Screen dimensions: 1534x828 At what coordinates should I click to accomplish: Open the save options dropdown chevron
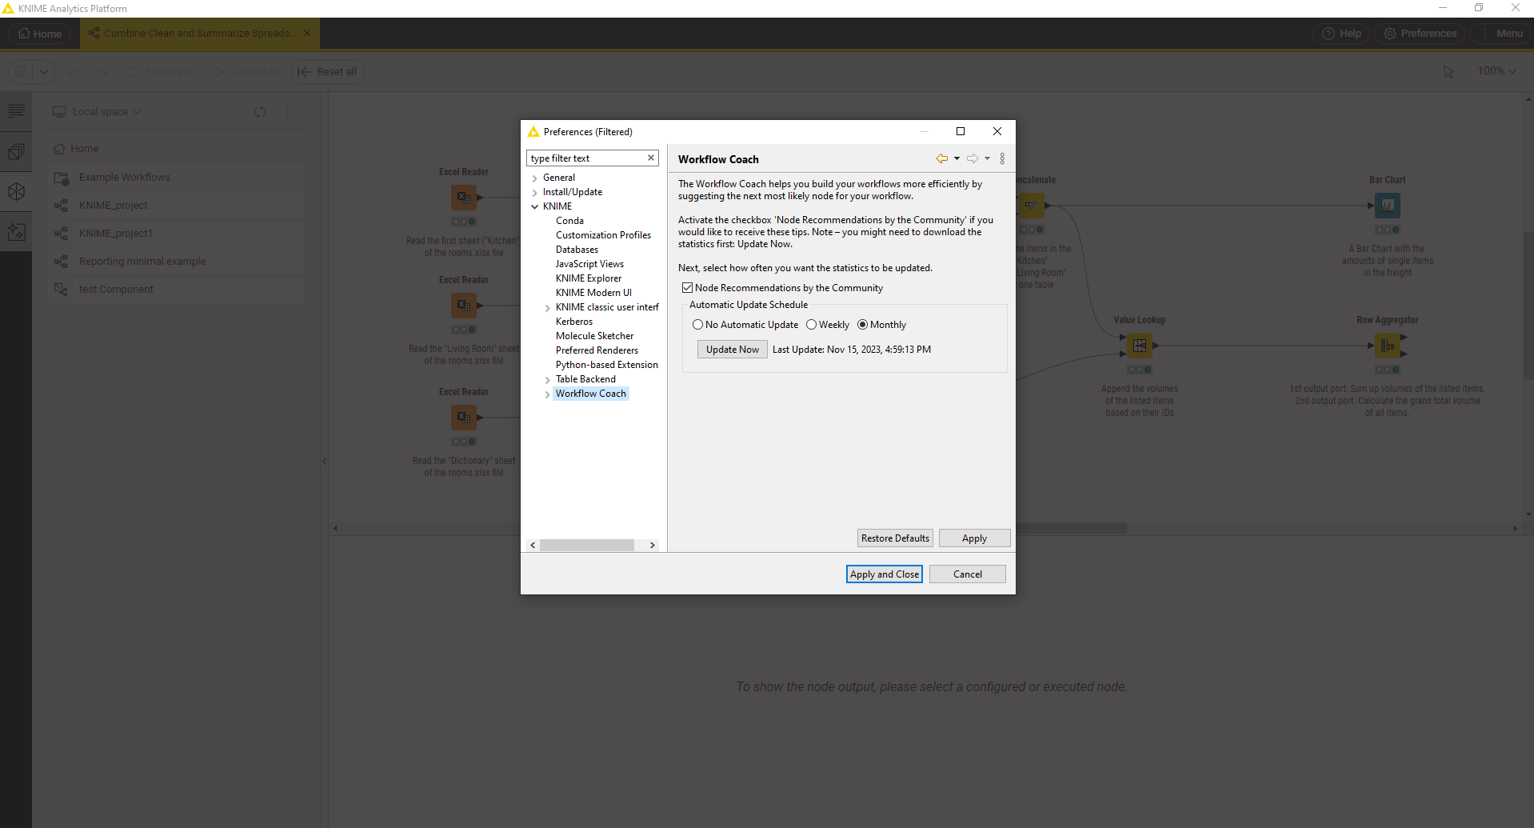44,71
